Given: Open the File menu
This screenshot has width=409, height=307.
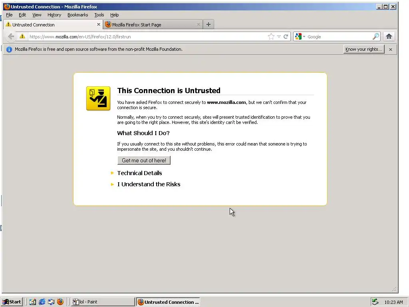Looking at the screenshot, I should [9, 15].
